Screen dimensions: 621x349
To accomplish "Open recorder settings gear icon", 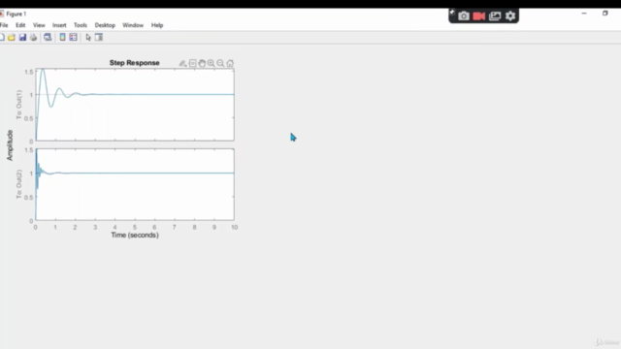I will click(x=510, y=16).
